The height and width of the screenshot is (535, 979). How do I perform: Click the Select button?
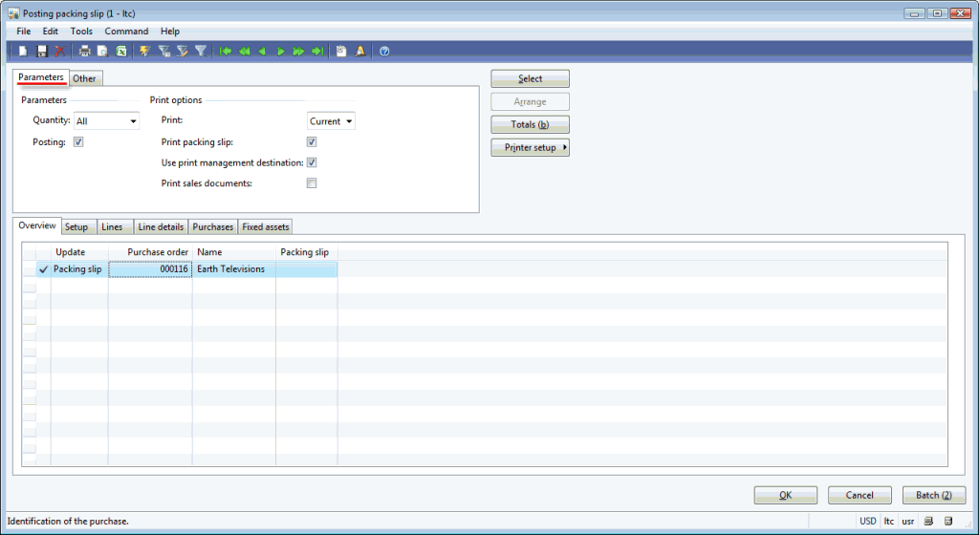[530, 78]
